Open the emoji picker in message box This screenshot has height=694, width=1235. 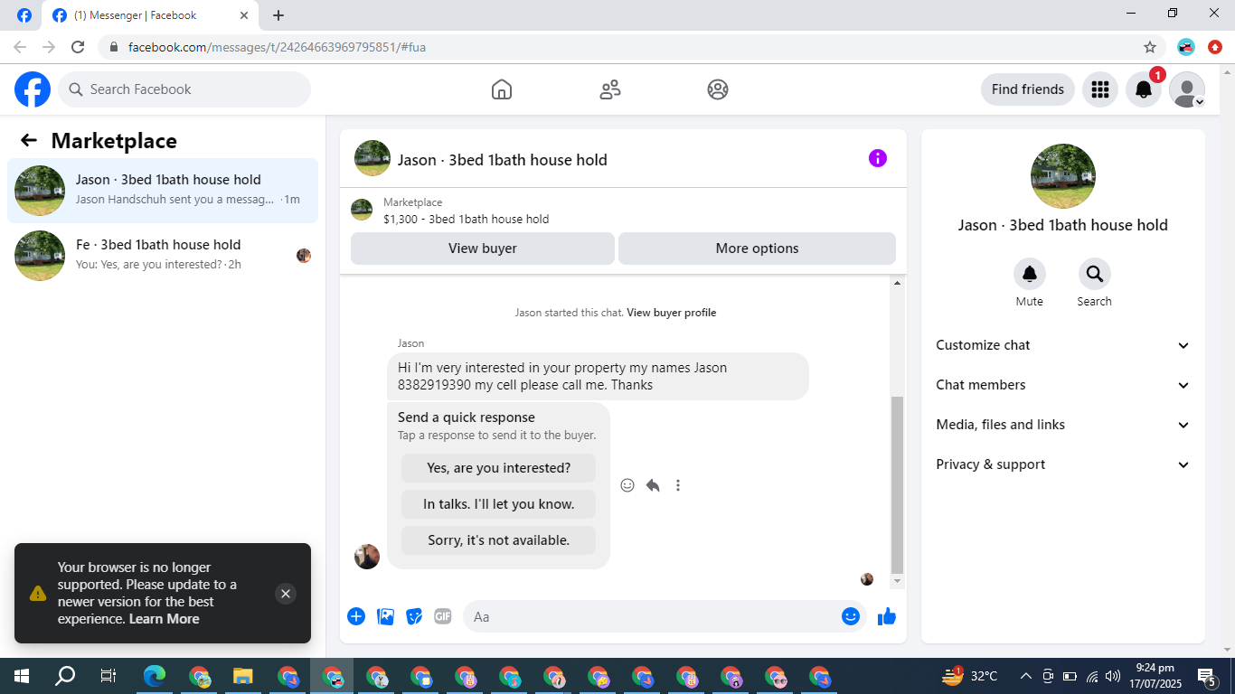click(x=851, y=616)
